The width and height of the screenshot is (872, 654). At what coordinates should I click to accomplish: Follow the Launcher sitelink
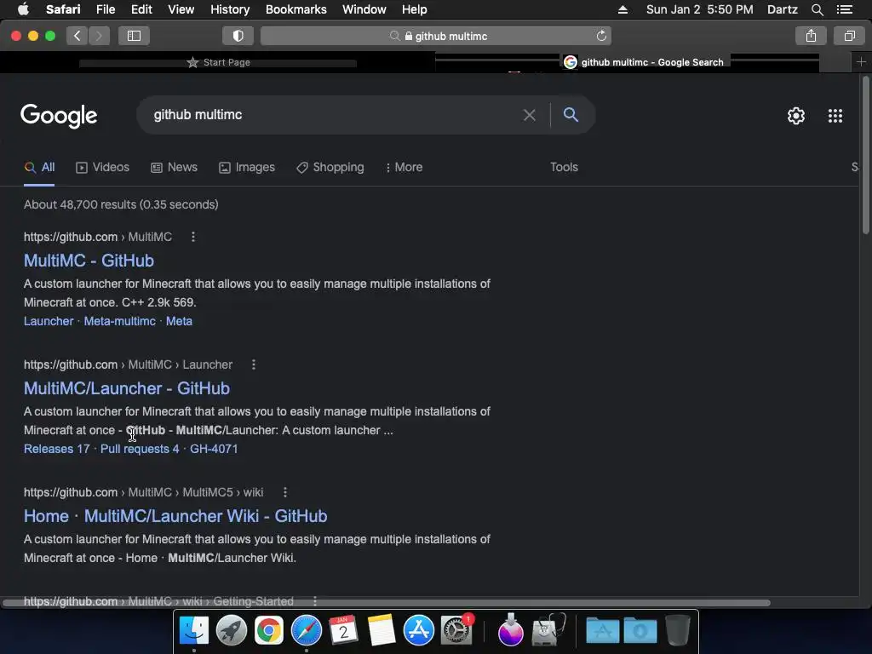click(49, 321)
